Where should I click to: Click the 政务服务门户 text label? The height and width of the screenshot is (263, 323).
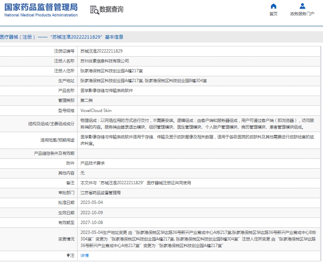pyautogui.click(x=302, y=14)
